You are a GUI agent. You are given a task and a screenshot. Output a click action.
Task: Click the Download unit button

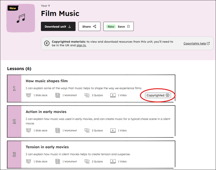pyautogui.click(x=58, y=26)
